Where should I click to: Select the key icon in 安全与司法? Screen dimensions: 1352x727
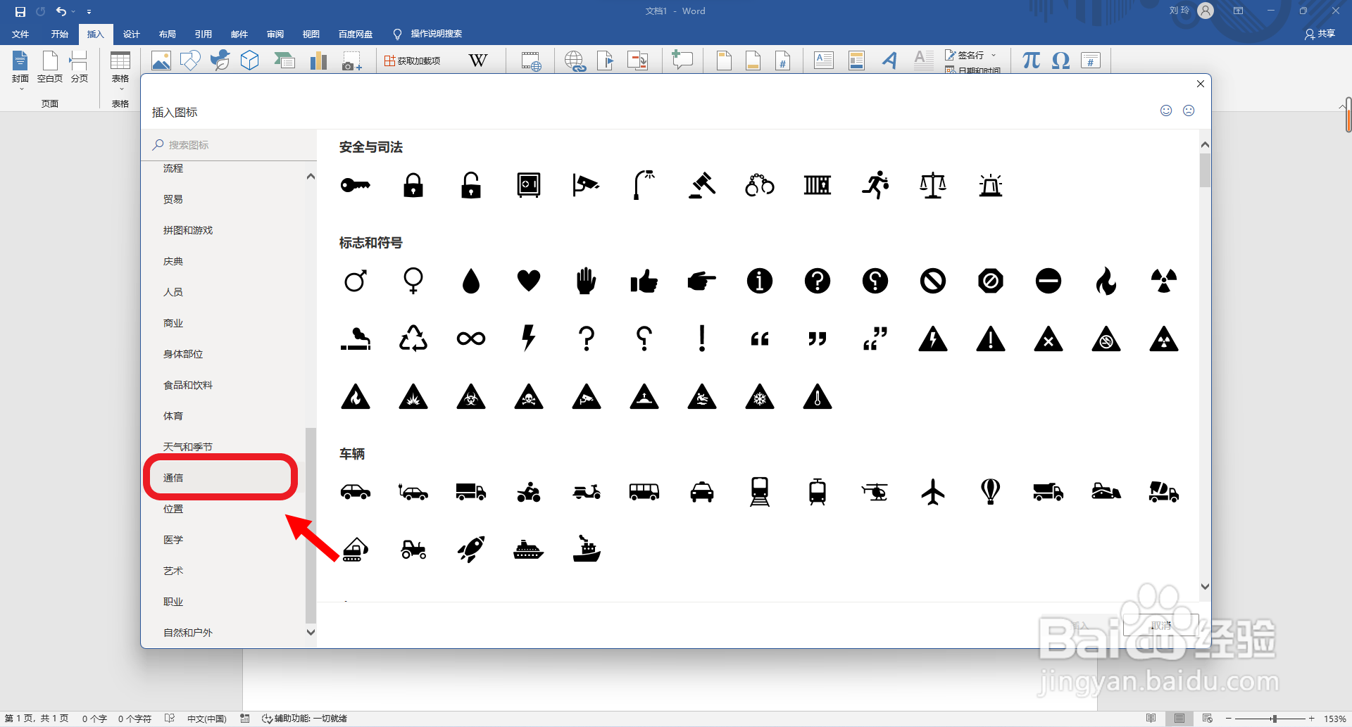[x=356, y=185]
